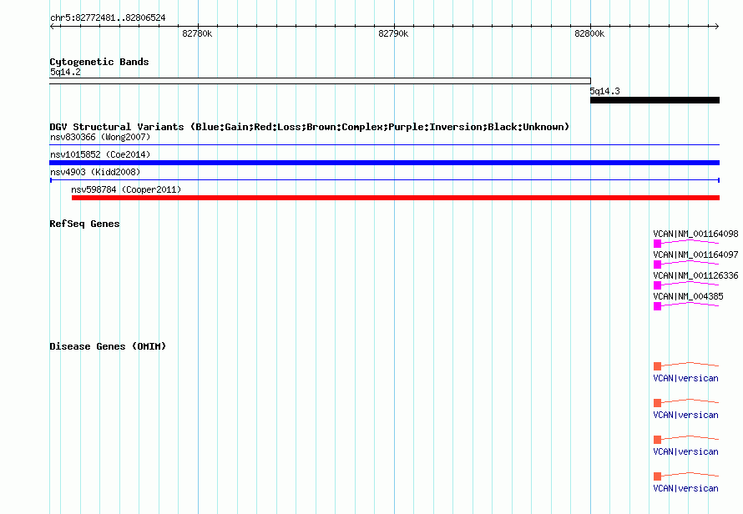
Task: Click magenta exon box under NM_001126336
Action: pos(657,285)
